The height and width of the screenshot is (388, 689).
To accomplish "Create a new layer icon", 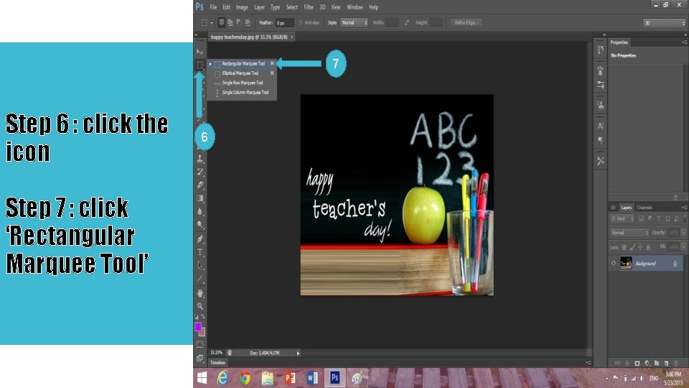I will point(666,363).
